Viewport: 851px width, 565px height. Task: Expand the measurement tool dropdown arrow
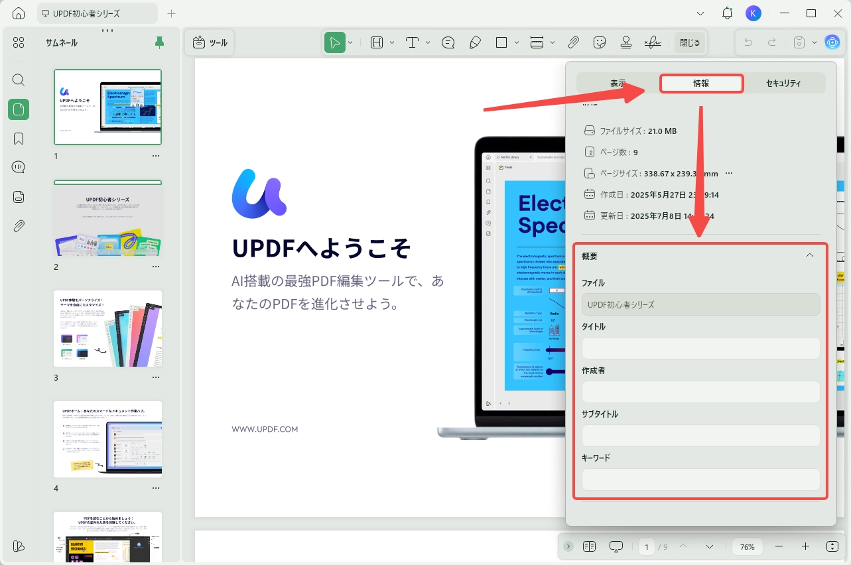[553, 42]
